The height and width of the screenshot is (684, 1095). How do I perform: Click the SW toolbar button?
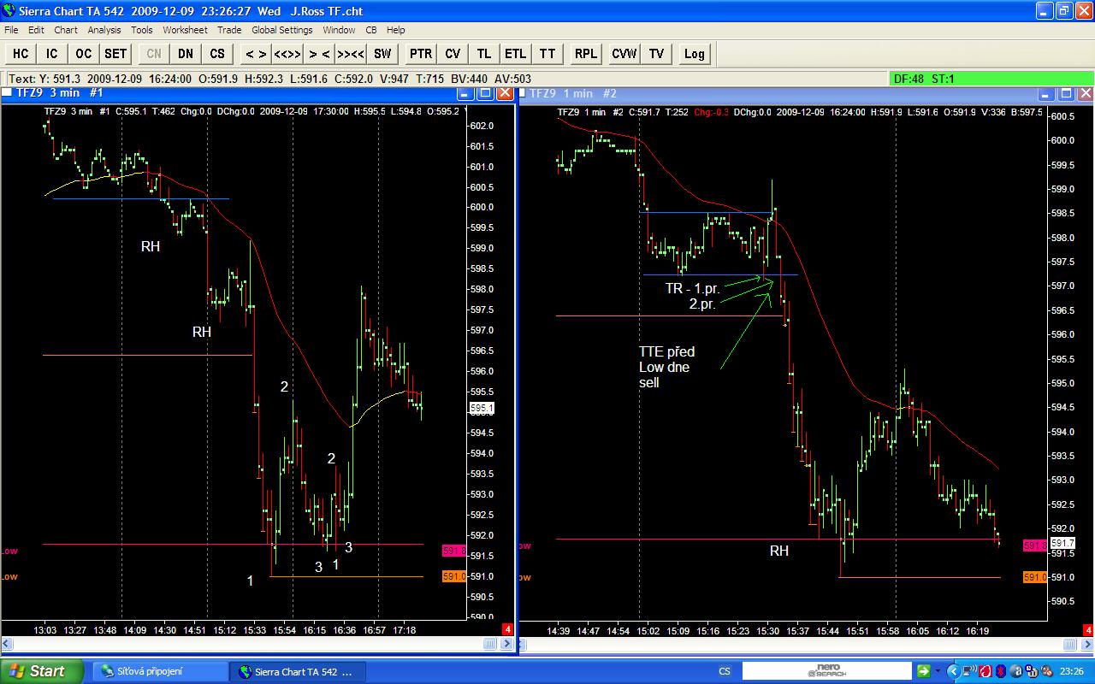click(x=382, y=54)
